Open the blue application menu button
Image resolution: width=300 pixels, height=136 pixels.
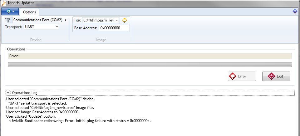tap(10, 12)
